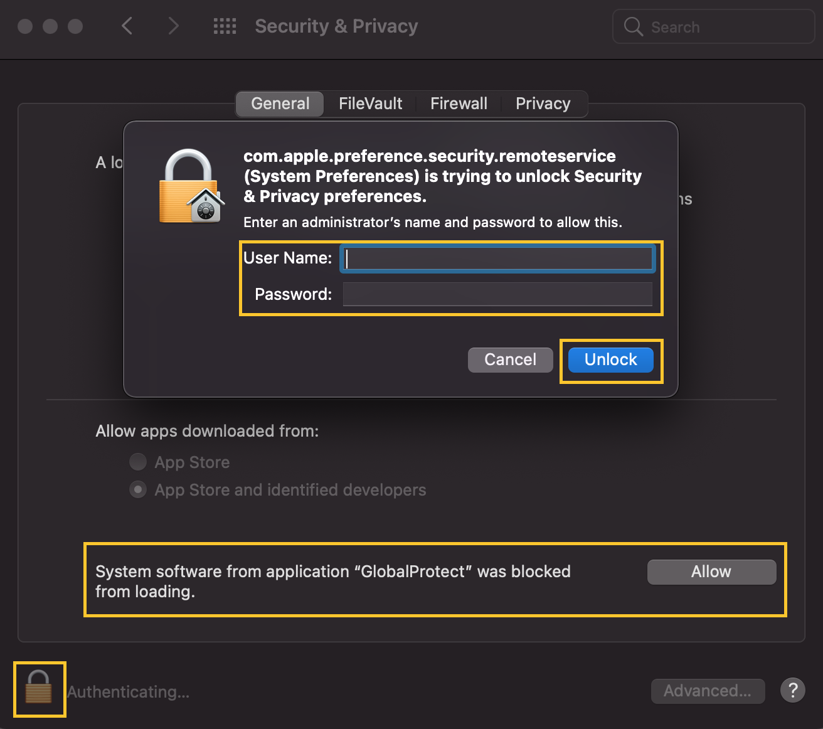Viewport: 823px width, 729px height.
Task: Click the padlock image in the dialog
Action: point(190,186)
